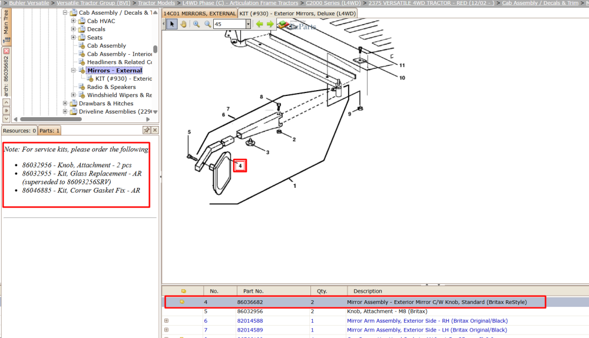Open Headliners & Related tree item
589x338 pixels.
pos(120,62)
